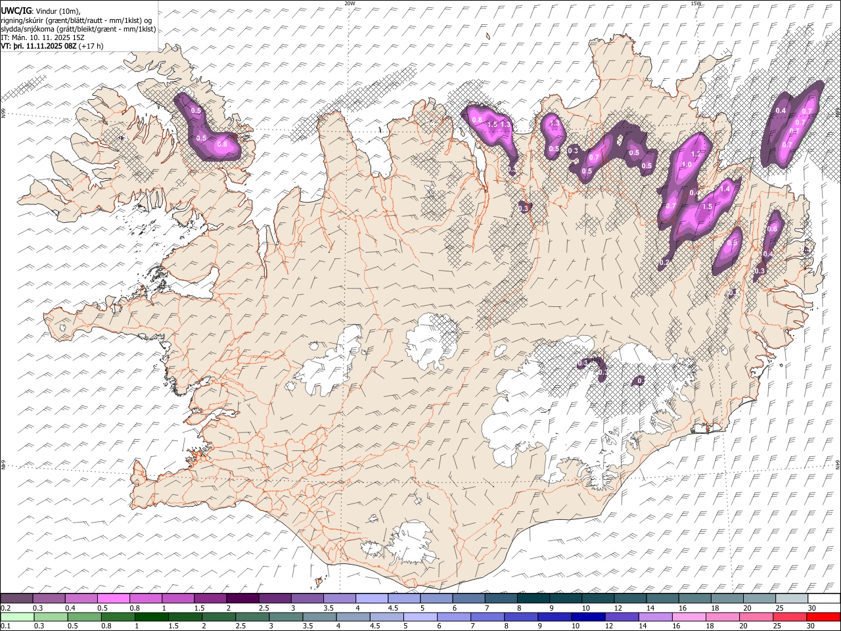This screenshot has width=841, height=631.
Task: Click the dark mauve 0.2 swatch in the snow legend
Action: [17, 598]
